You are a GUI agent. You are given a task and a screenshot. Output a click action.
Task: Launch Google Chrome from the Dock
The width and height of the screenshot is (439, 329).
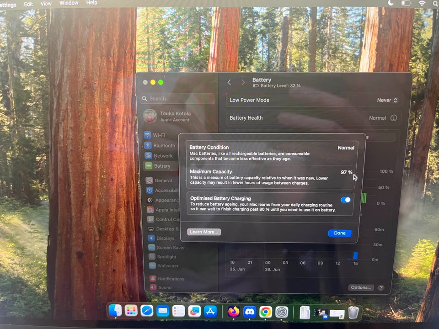coord(265,312)
